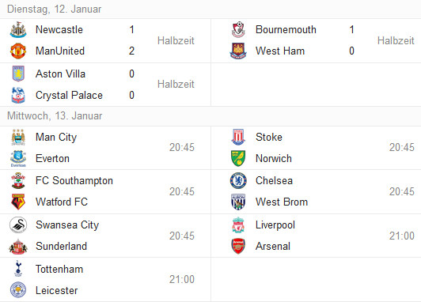The image size is (421, 302).
Task: Open the Aston Villa badge
Action: 18,74
